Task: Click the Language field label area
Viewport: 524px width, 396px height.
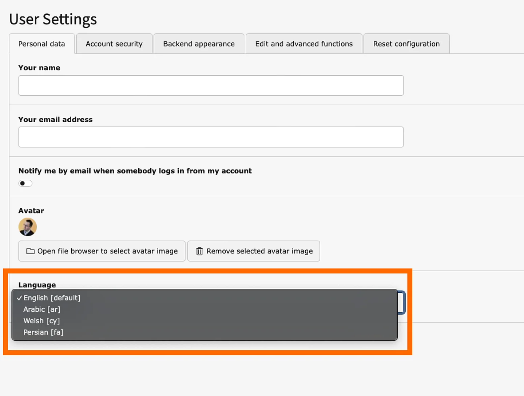Action: click(37, 285)
